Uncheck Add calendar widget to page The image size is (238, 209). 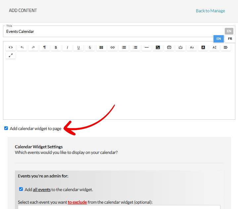[x=6, y=128]
